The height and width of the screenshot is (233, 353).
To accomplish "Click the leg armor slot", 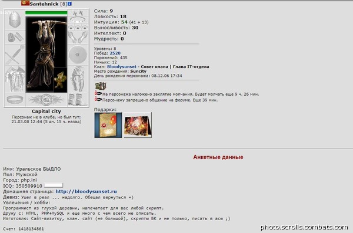I will click(78, 79).
